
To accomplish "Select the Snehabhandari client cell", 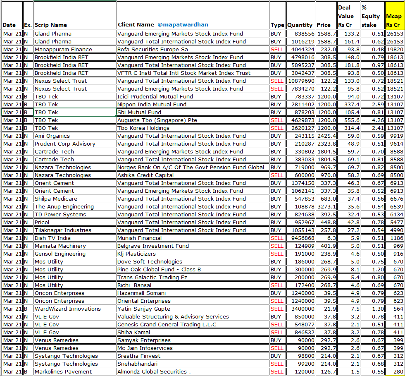I will pos(193,364).
